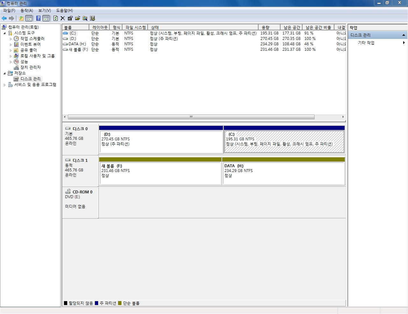This screenshot has height=314, width=408.
Task: Open the 기타 작업 submenu
Action: (x=378, y=43)
